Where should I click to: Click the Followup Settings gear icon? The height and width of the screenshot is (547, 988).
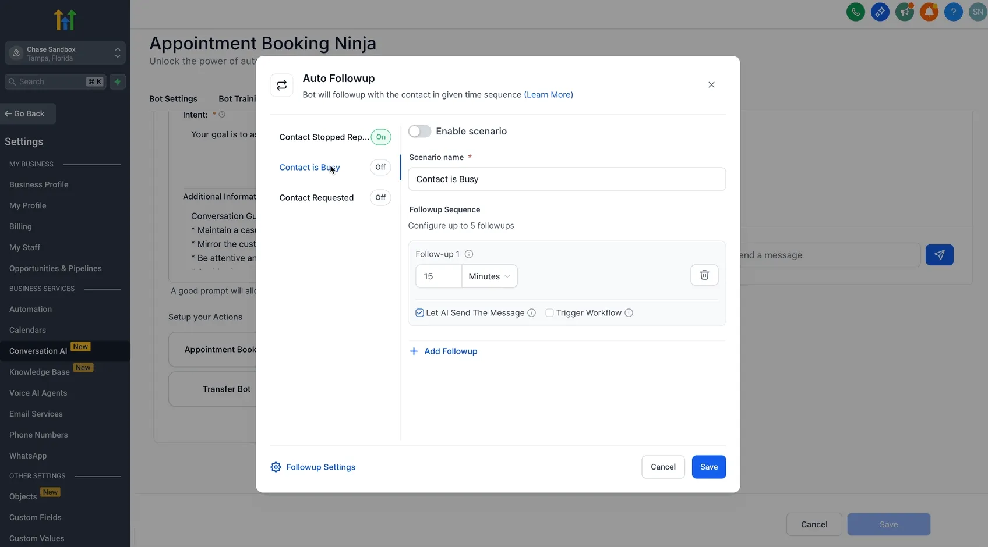pos(276,467)
